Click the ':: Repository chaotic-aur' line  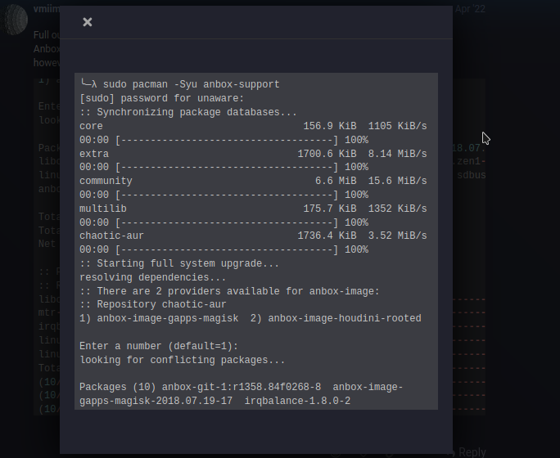(x=153, y=304)
